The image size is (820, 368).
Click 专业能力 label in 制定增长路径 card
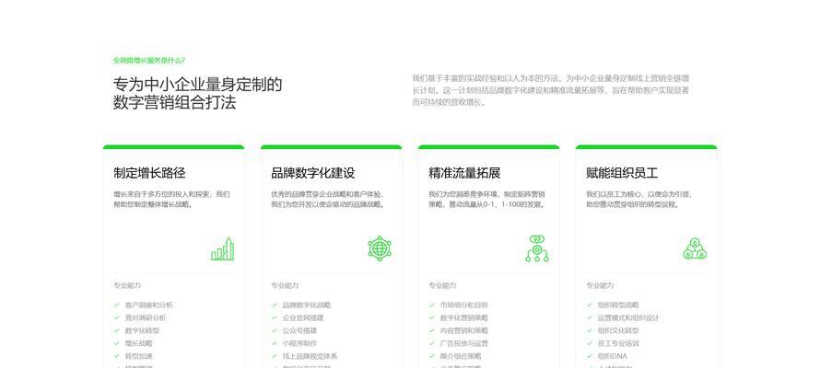(126, 285)
